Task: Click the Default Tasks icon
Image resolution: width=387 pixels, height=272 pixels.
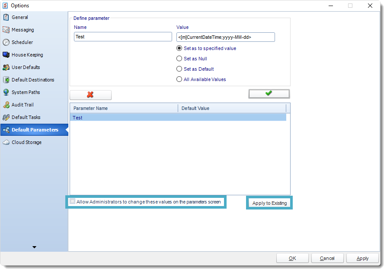Action: point(6,117)
